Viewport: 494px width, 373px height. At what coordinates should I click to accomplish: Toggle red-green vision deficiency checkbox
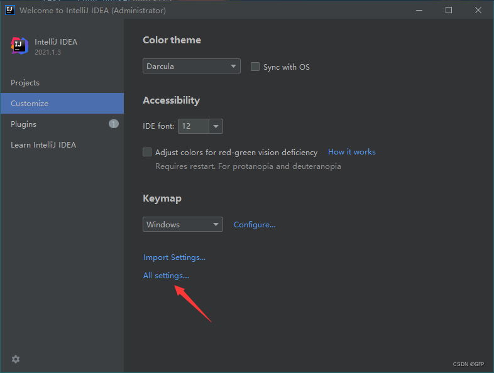pos(147,153)
